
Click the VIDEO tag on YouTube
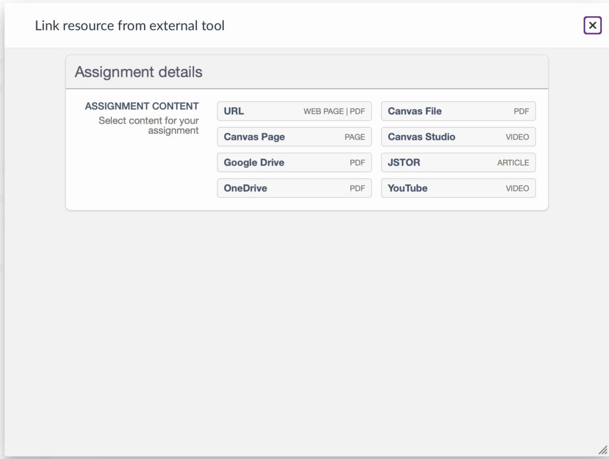[x=517, y=188]
